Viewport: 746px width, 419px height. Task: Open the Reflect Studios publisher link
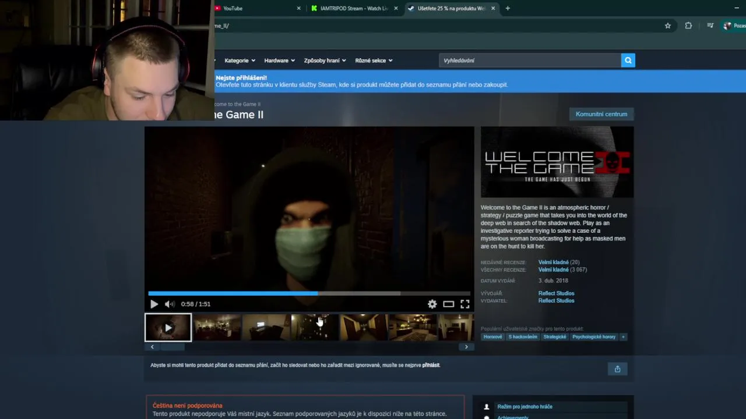[x=556, y=301]
